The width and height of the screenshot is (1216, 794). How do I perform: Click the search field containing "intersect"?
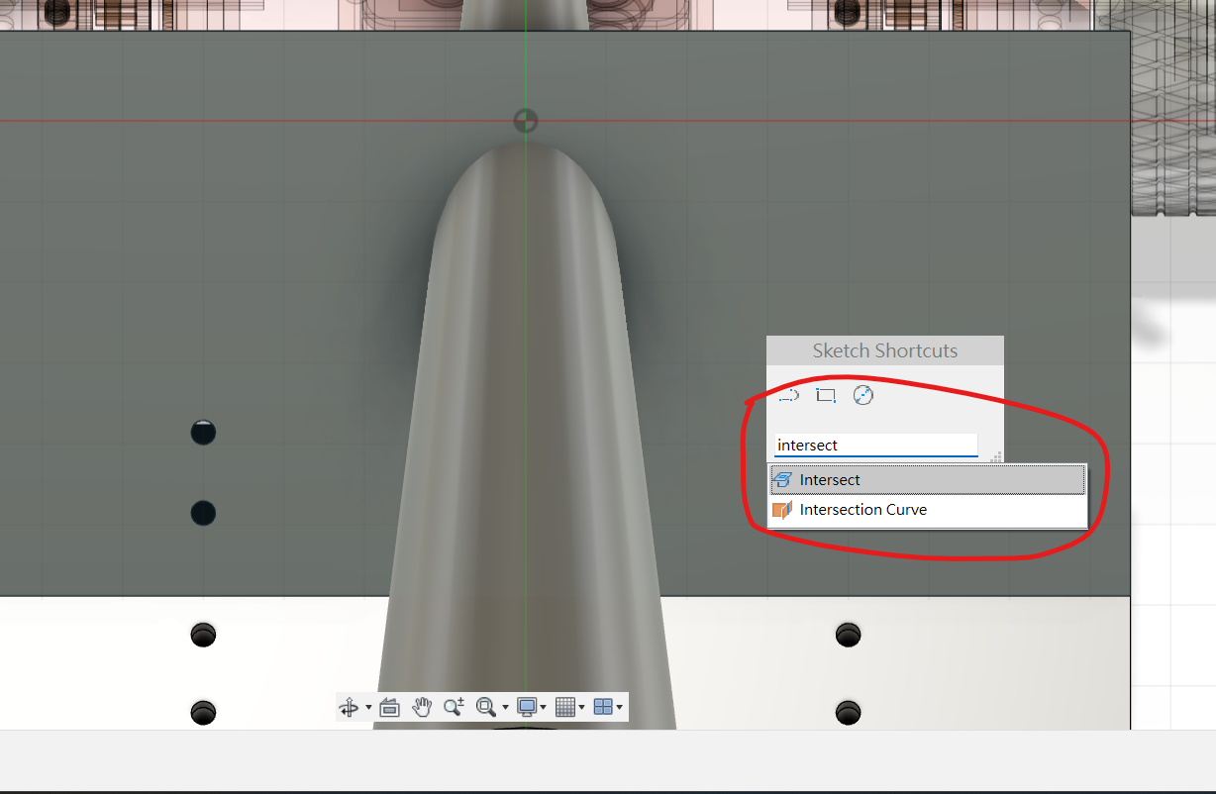coord(875,446)
